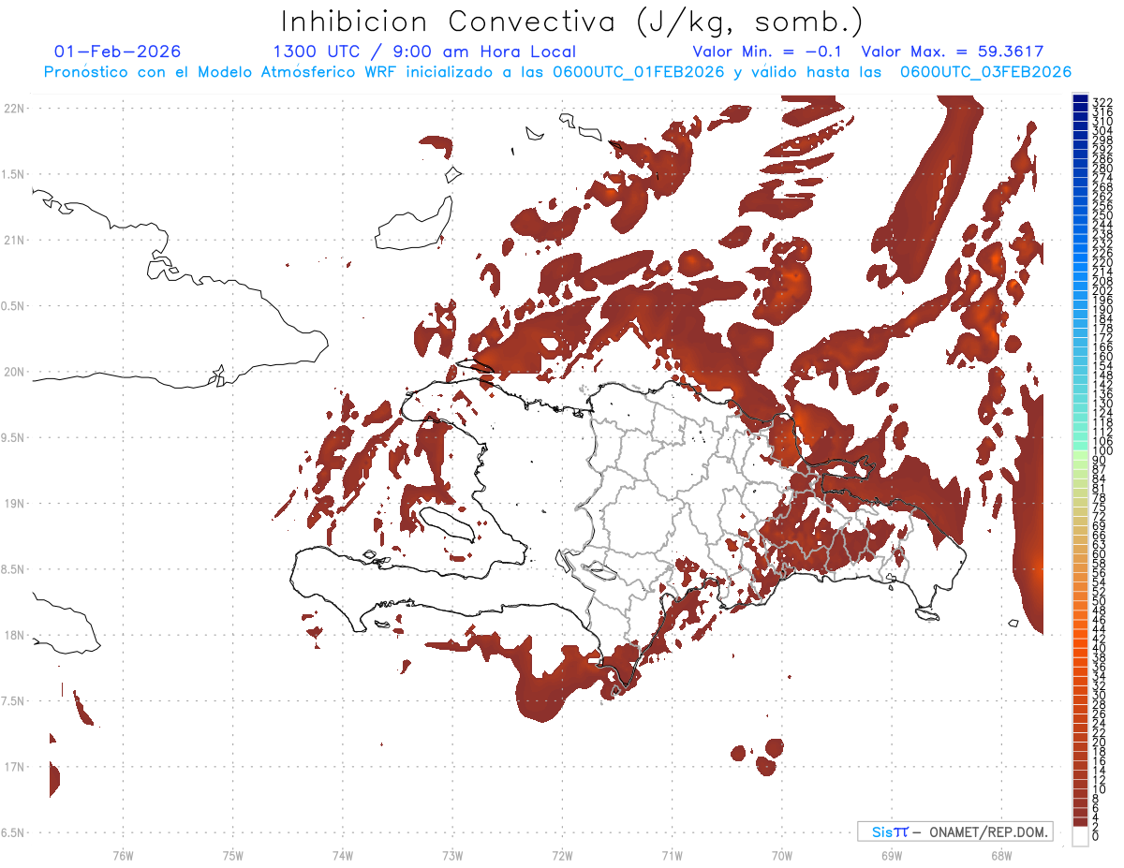The width and height of the screenshot is (1124, 868).
Task: Click the 71W longitude label
Action: tap(672, 854)
